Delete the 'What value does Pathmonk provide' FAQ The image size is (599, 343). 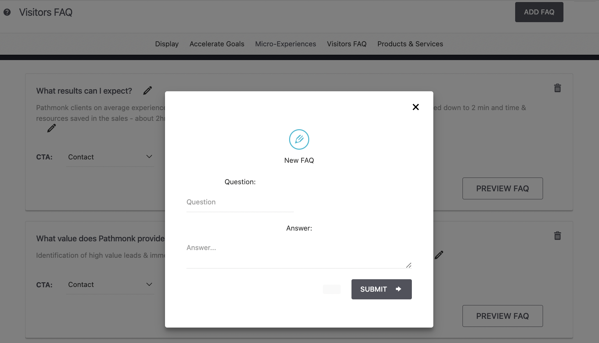[x=557, y=236]
